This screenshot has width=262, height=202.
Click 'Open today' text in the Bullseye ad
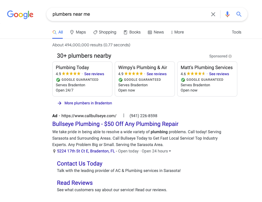tap(128, 151)
